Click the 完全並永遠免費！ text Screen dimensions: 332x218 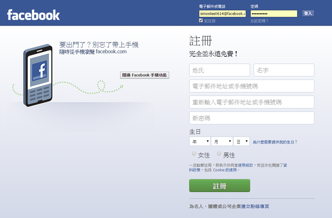pyautogui.click(x=213, y=54)
